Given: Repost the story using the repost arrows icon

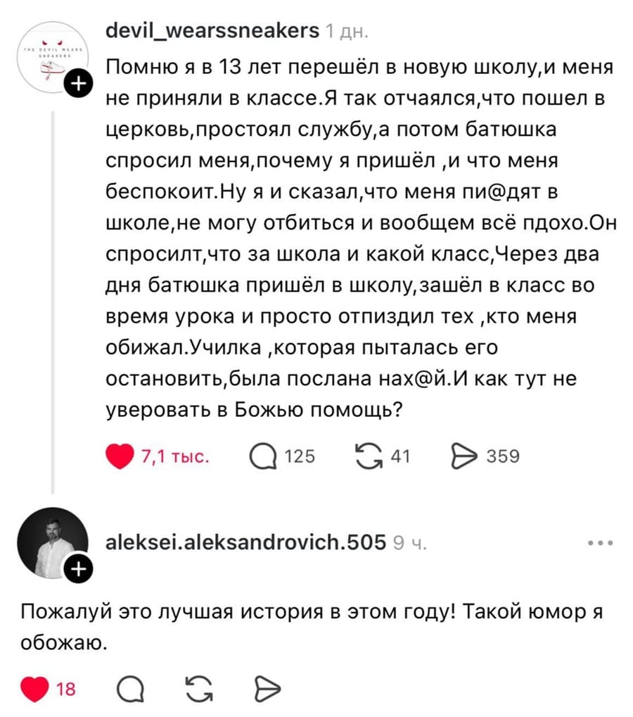Looking at the screenshot, I should coord(367,456).
